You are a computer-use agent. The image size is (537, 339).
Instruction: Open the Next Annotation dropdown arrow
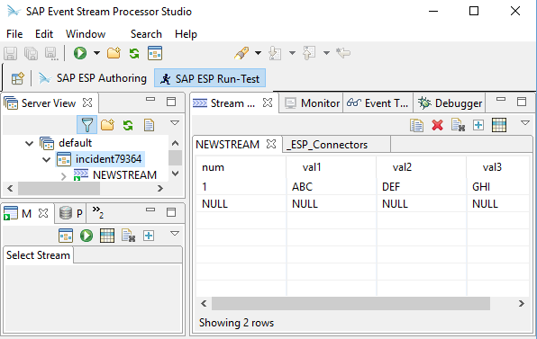(292, 53)
